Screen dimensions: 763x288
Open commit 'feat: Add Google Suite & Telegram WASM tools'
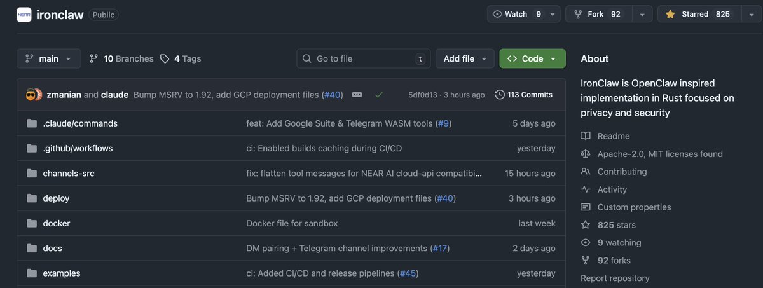(x=340, y=123)
